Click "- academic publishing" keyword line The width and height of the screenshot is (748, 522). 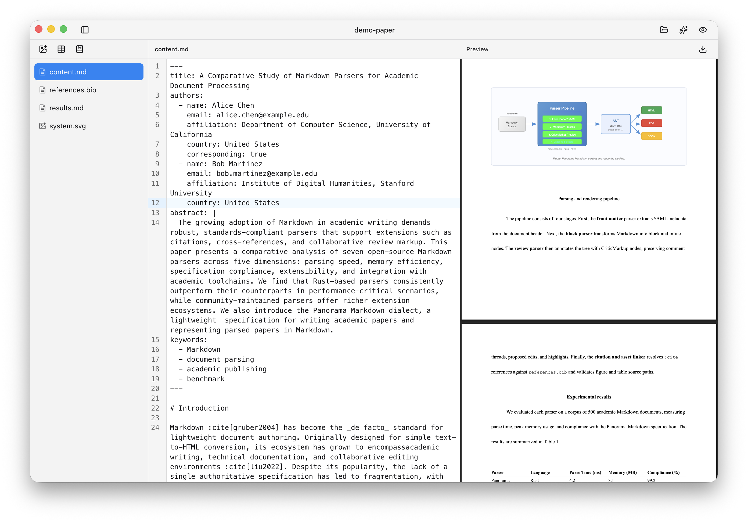222,369
